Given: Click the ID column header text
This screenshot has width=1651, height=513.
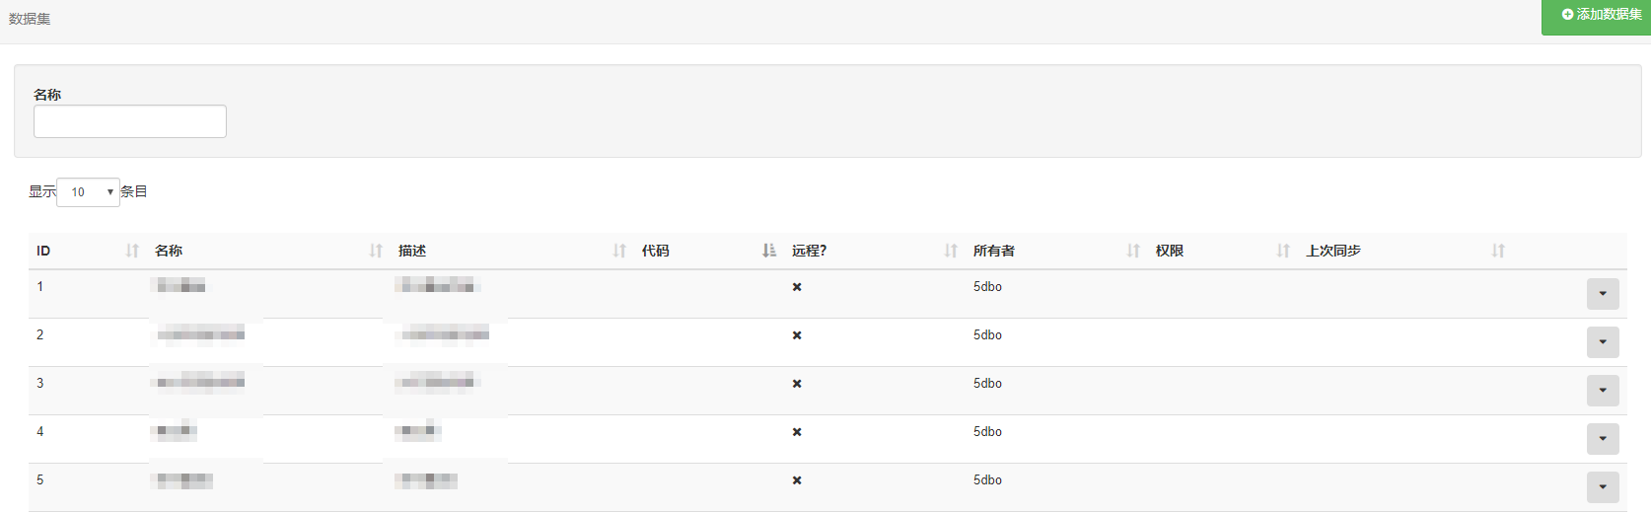Looking at the screenshot, I should click(x=43, y=251).
